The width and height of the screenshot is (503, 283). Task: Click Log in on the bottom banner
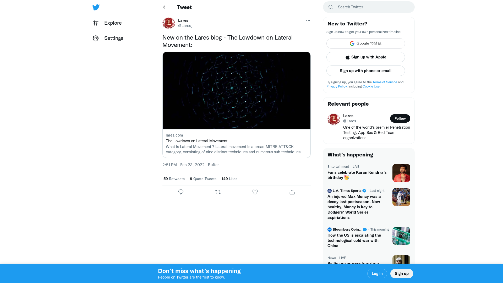(377, 274)
